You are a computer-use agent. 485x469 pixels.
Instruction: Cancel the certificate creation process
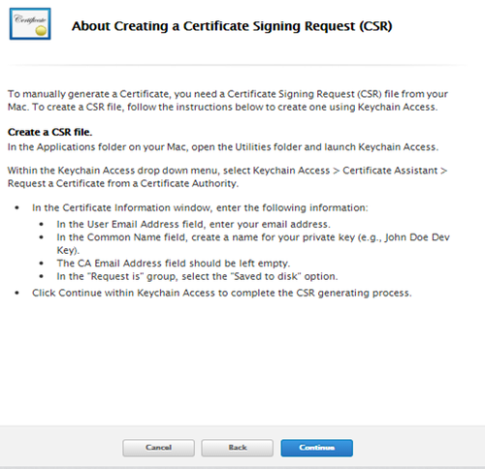click(158, 448)
